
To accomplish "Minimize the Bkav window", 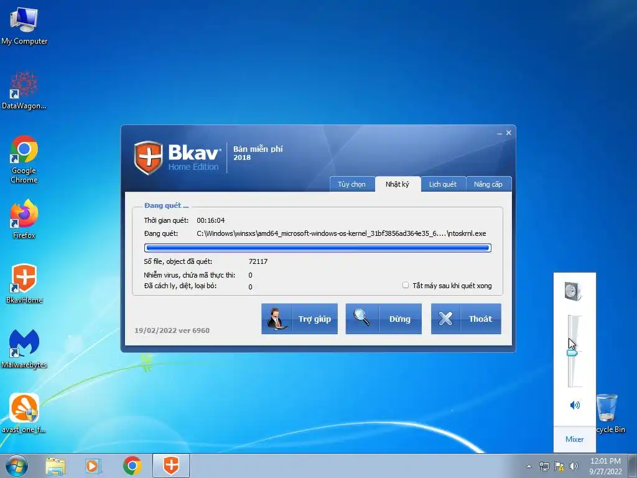I will [x=500, y=133].
